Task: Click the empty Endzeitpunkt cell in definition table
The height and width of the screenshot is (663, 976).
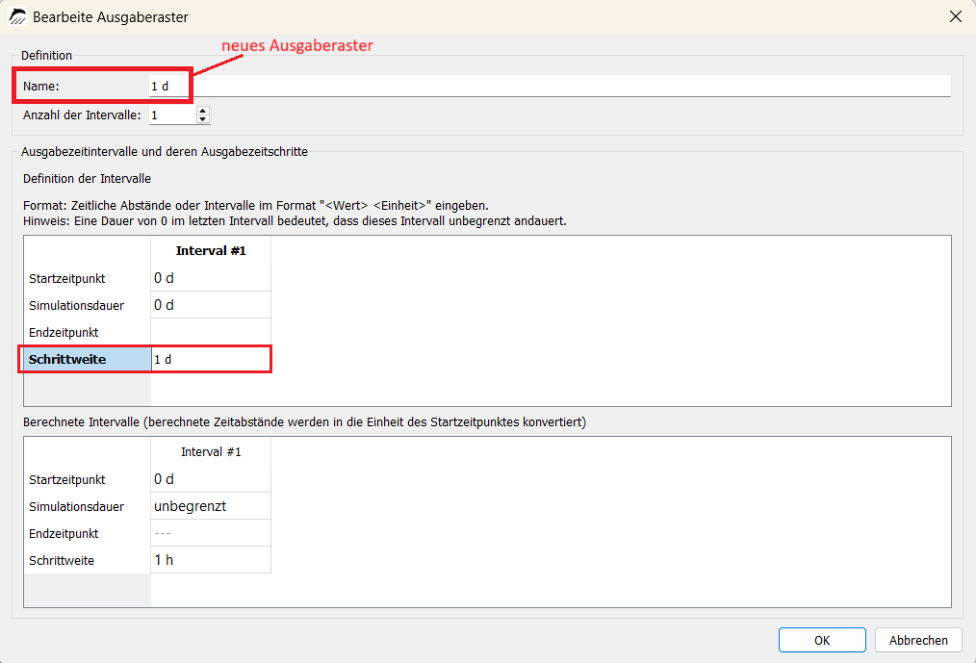Action: tap(211, 332)
